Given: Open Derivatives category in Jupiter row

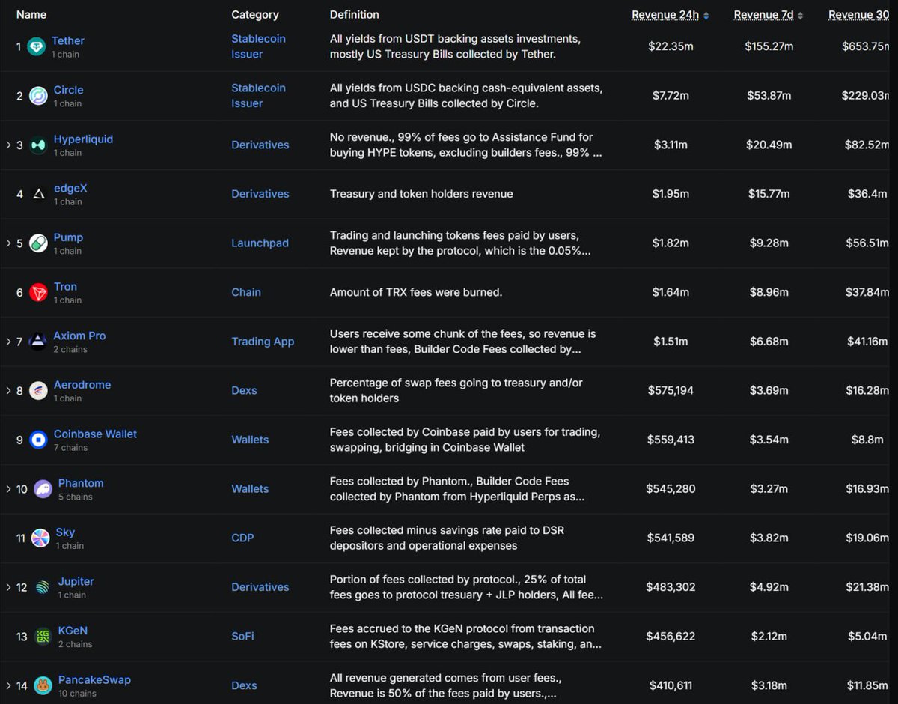Looking at the screenshot, I should click(260, 587).
